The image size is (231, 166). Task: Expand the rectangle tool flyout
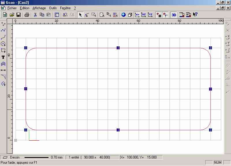tap(3, 51)
